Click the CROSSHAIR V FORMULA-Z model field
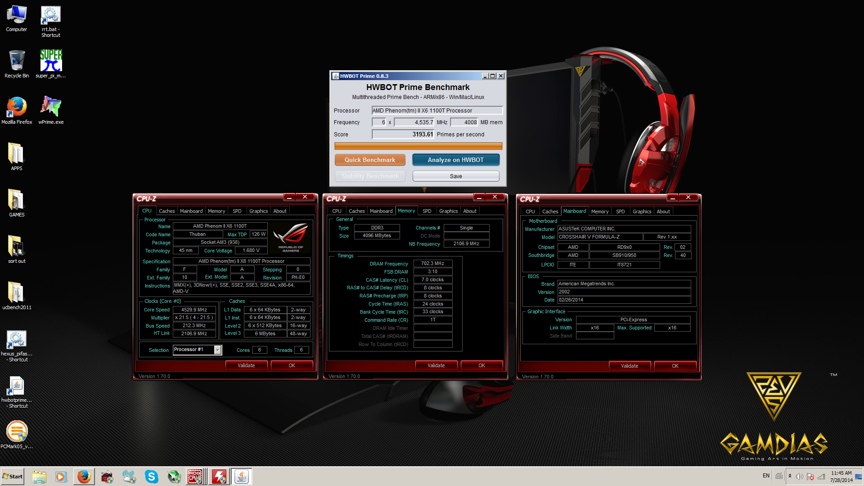Viewport: 864px width, 486px height. pyautogui.click(x=599, y=237)
